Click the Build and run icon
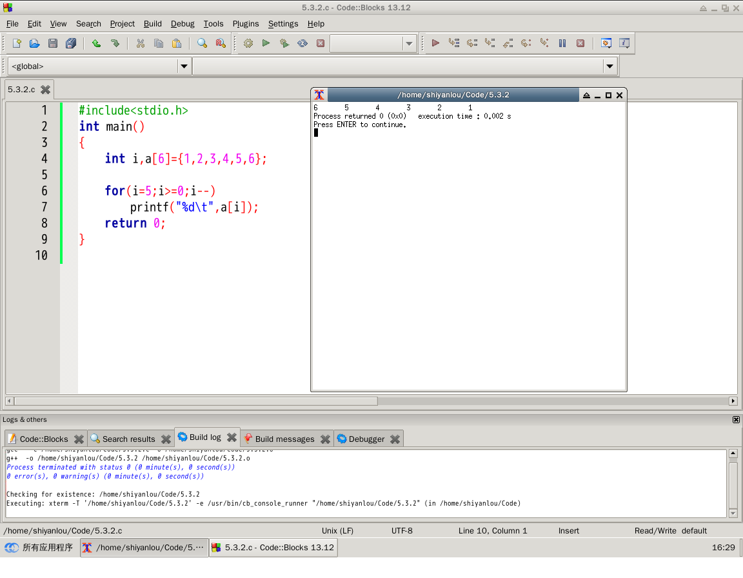The image size is (743, 578). (x=284, y=44)
